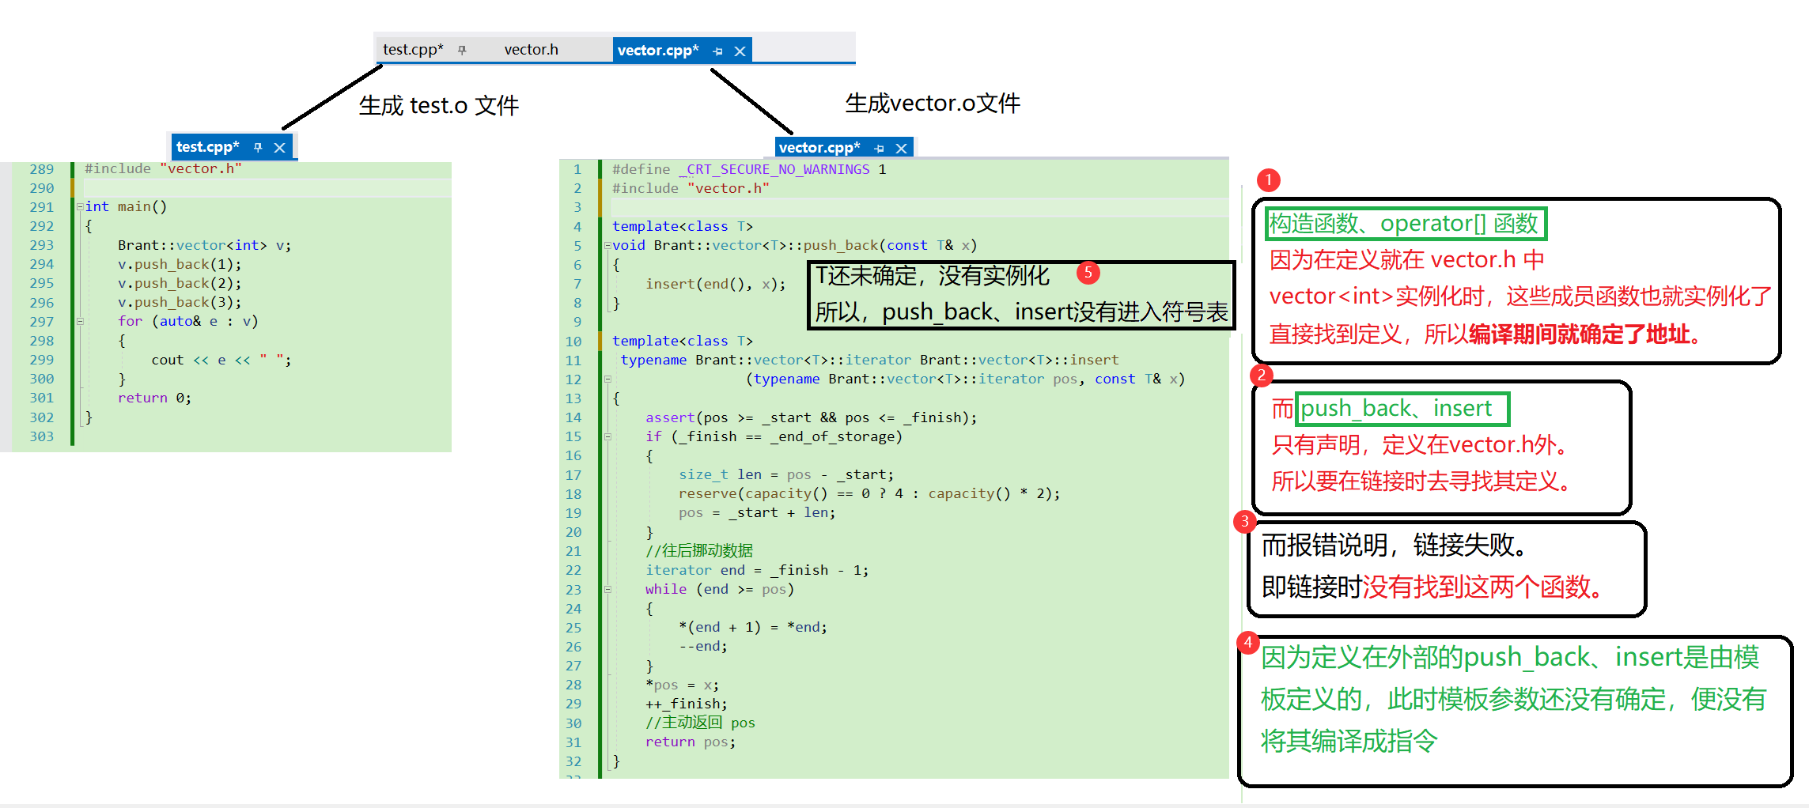Click the 'return 0;' statement
This screenshot has width=1809, height=808.
(155, 398)
